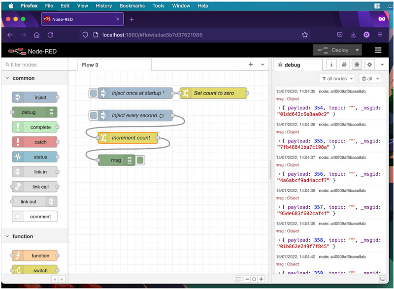
Task: Open the help book sidebar icon
Action: [x=344, y=64]
